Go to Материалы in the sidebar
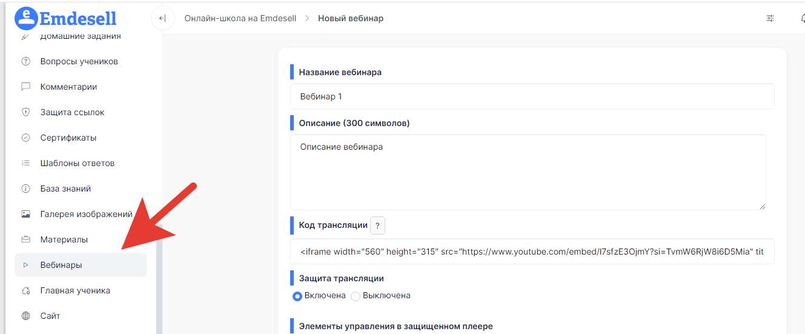The height and width of the screenshot is (334, 805). pos(64,239)
